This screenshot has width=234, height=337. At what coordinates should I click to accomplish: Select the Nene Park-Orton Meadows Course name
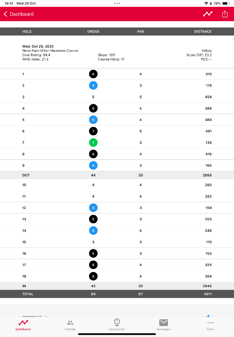pyautogui.click(x=50, y=51)
